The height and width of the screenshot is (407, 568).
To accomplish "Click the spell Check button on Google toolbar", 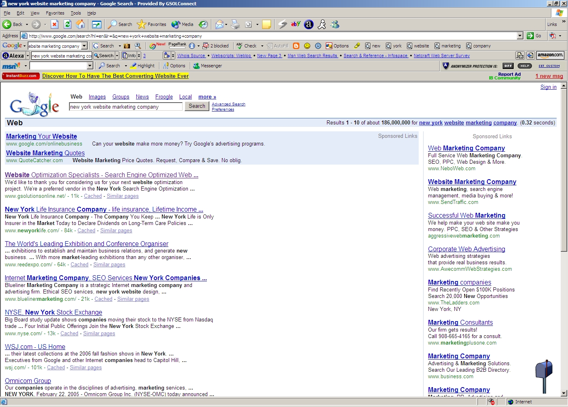I will pos(247,46).
